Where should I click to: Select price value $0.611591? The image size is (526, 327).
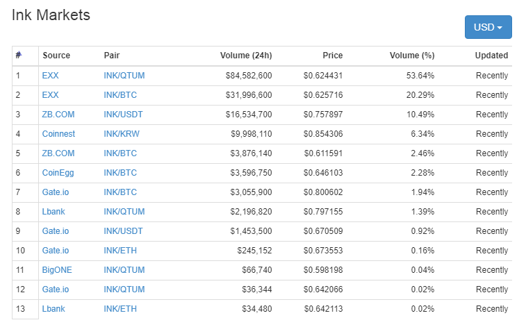click(x=323, y=153)
